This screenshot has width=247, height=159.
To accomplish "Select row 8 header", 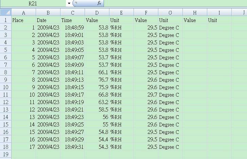I will click(x=6, y=72).
